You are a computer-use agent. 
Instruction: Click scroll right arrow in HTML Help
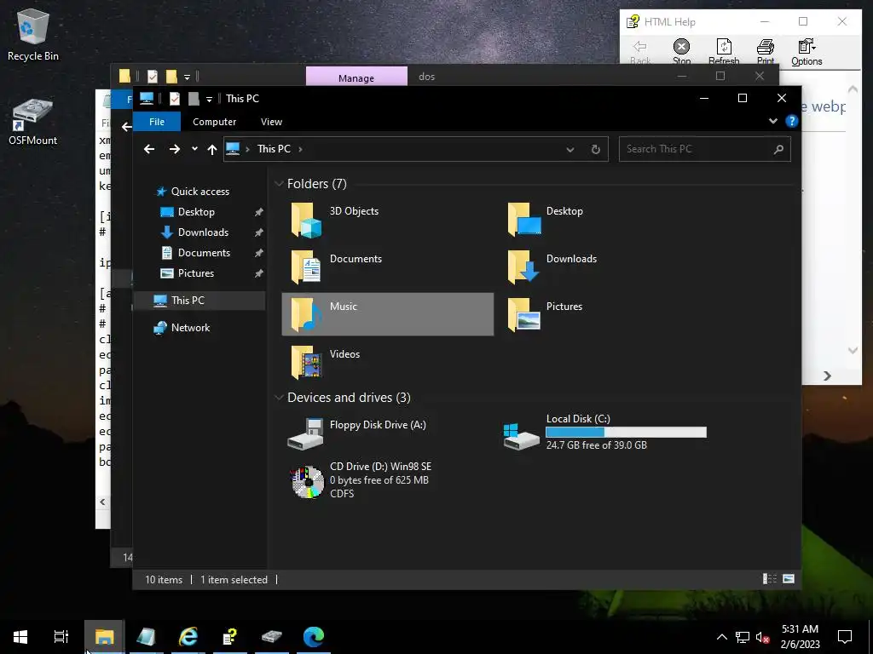coord(827,376)
